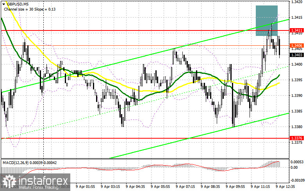The image size is (305, 191).
Task: Select the black 1.3403 current price label
Action: (x=296, y=55)
